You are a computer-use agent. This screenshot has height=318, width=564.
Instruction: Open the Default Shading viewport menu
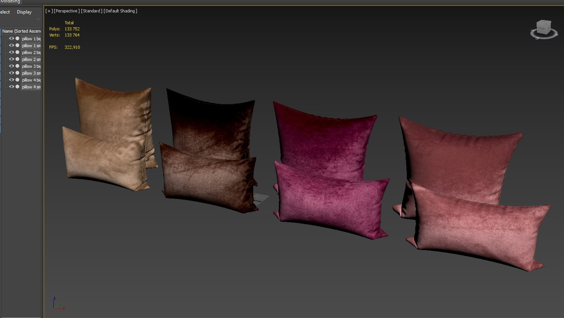pos(120,11)
